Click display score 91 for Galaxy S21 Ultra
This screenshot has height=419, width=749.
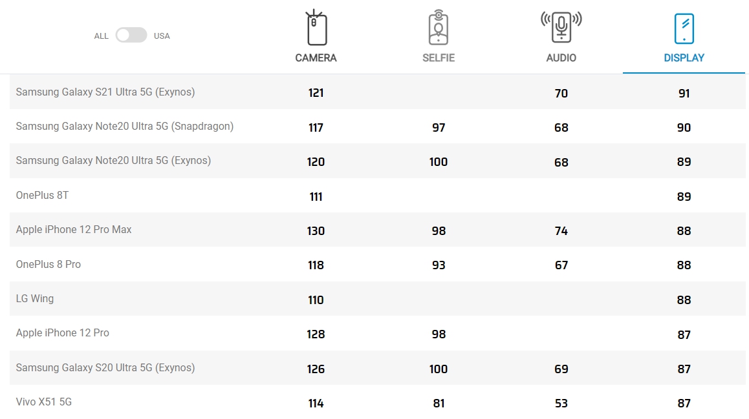(684, 94)
